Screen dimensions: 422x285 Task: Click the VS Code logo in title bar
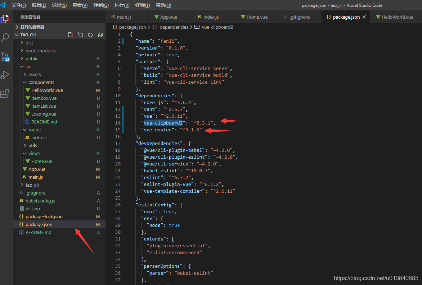point(3,5)
